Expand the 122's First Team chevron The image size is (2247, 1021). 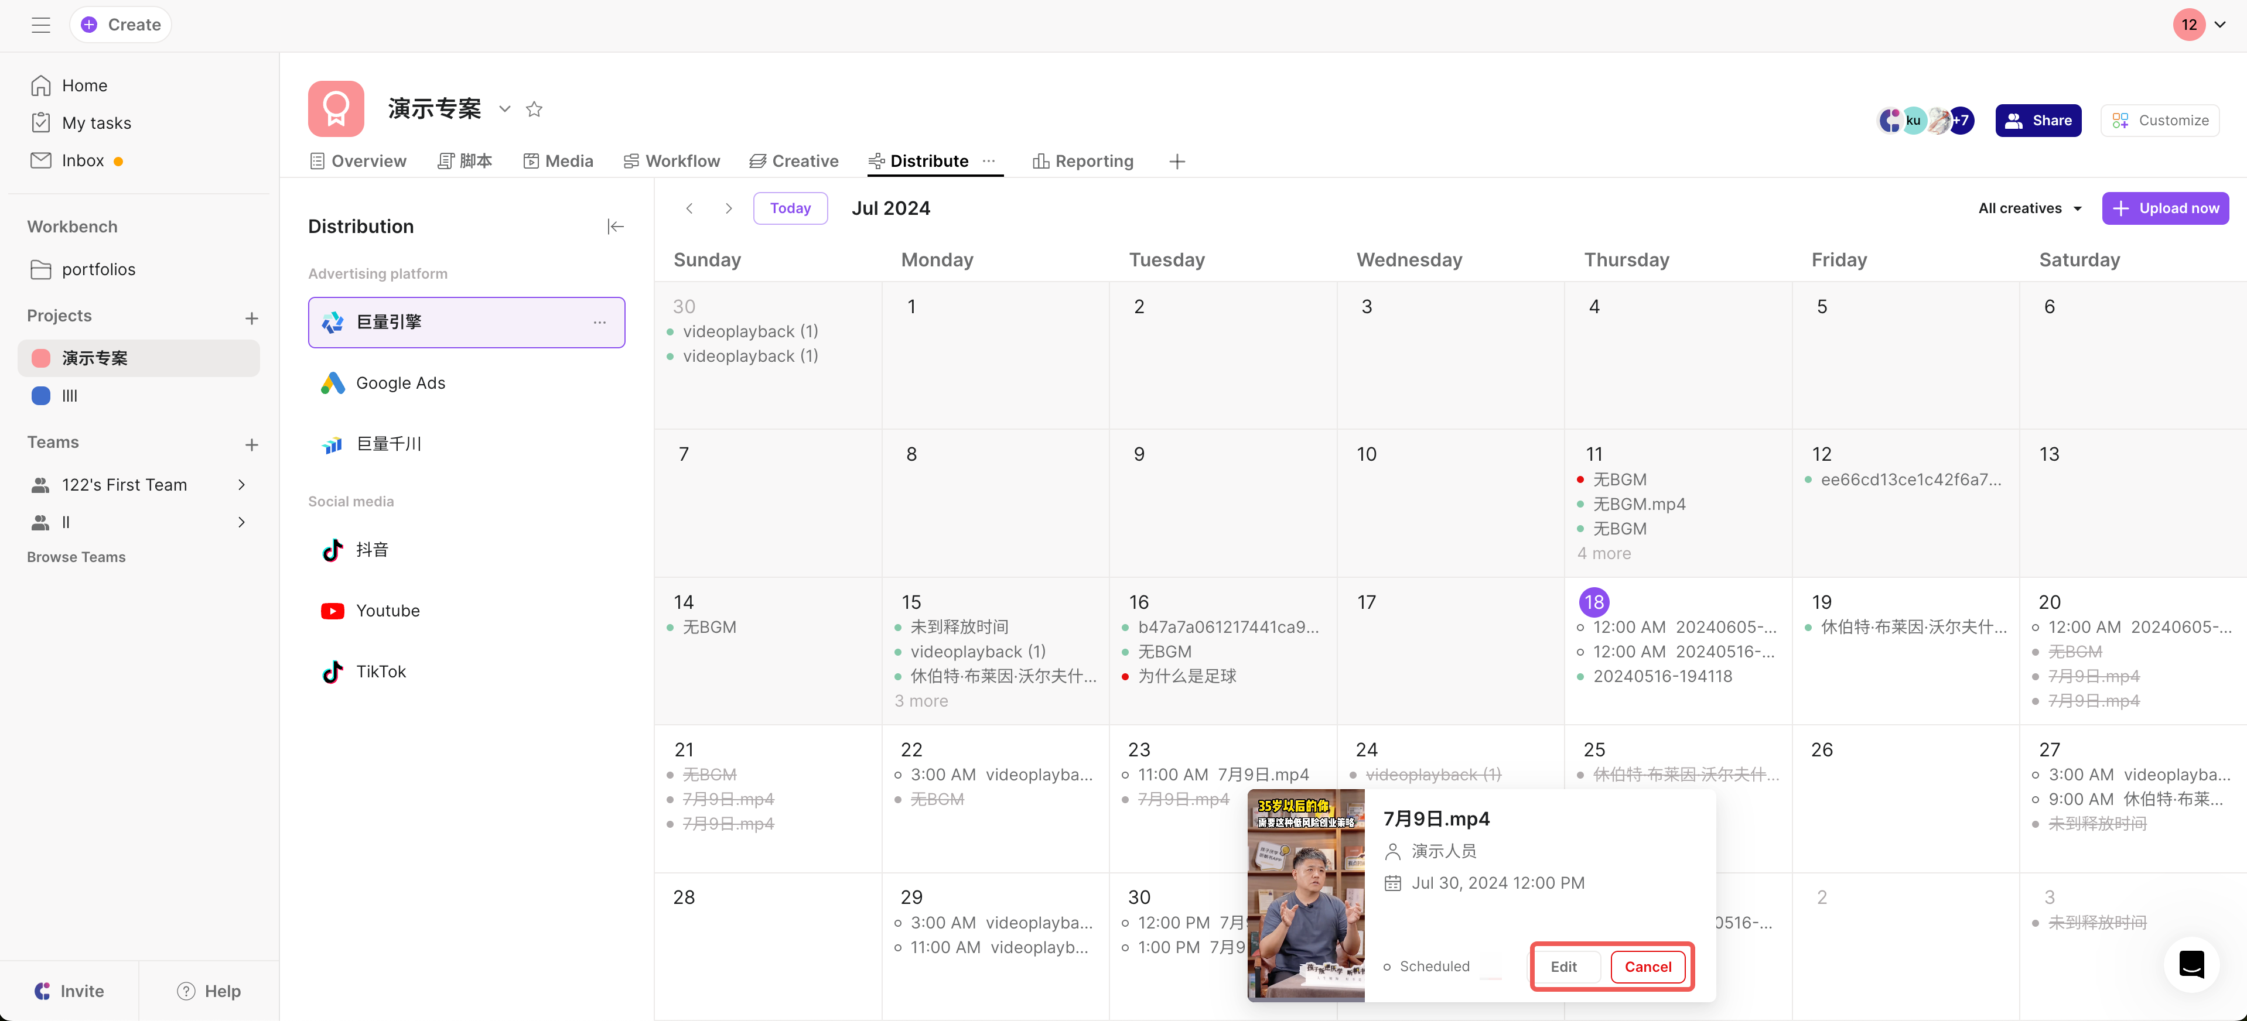click(241, 485)
